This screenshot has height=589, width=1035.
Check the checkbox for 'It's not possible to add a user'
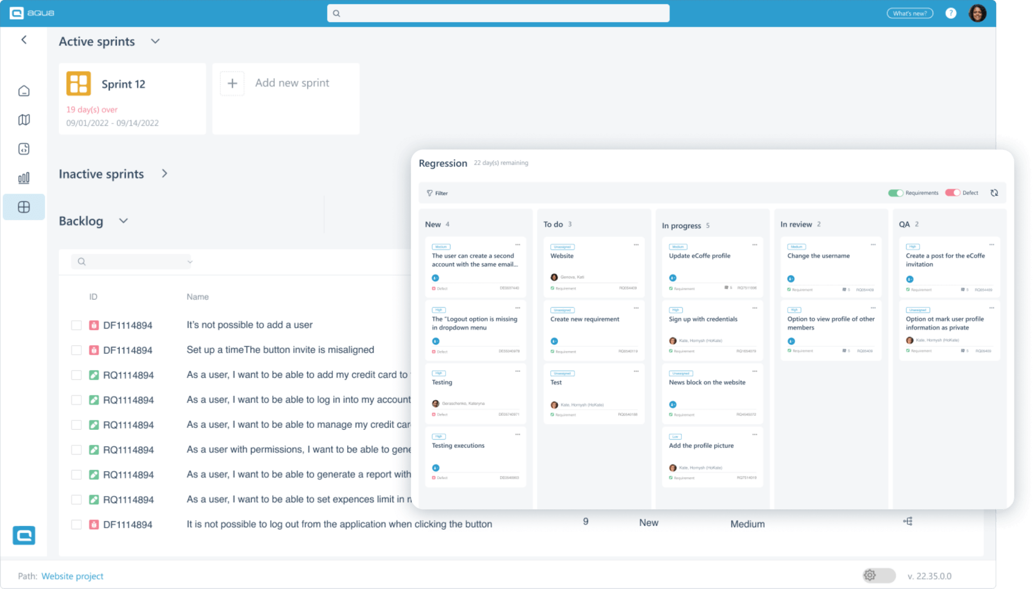click(76, 325)
